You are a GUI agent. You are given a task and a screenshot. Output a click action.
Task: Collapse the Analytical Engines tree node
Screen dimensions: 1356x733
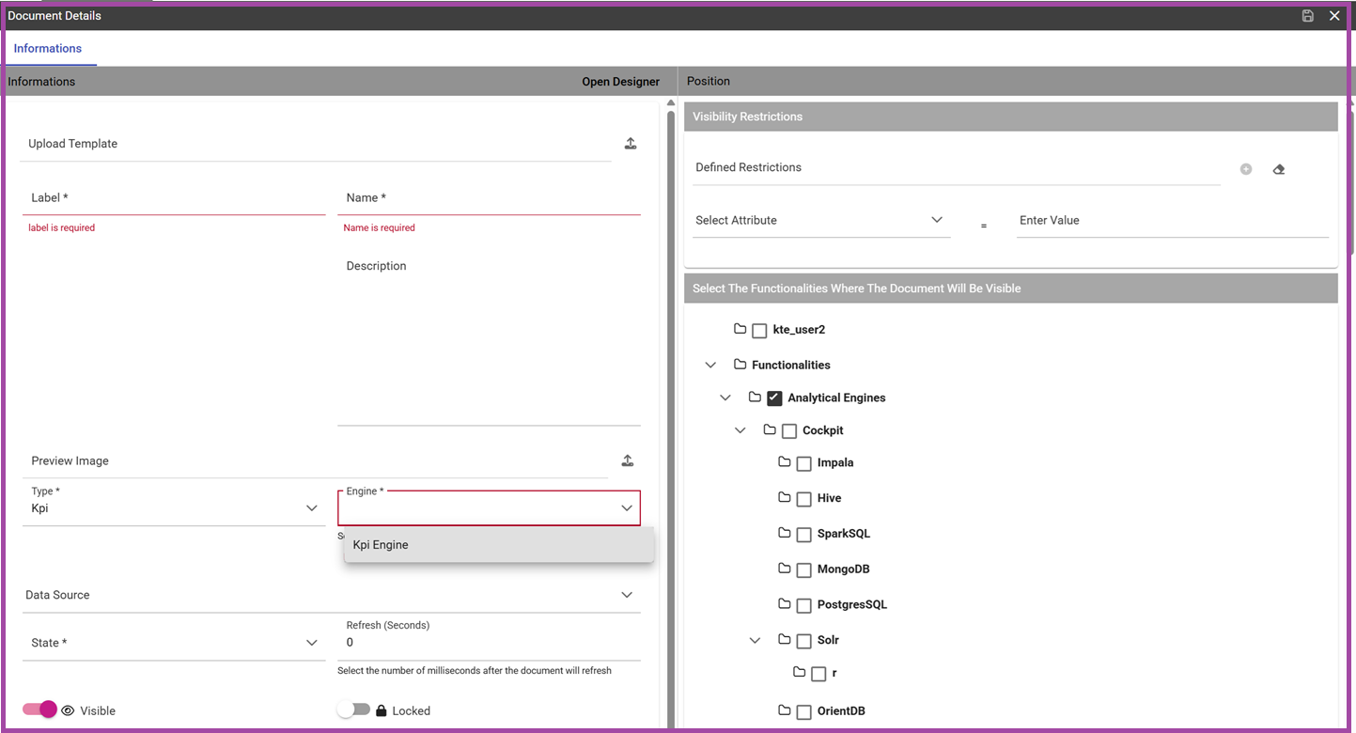[725, 398]
